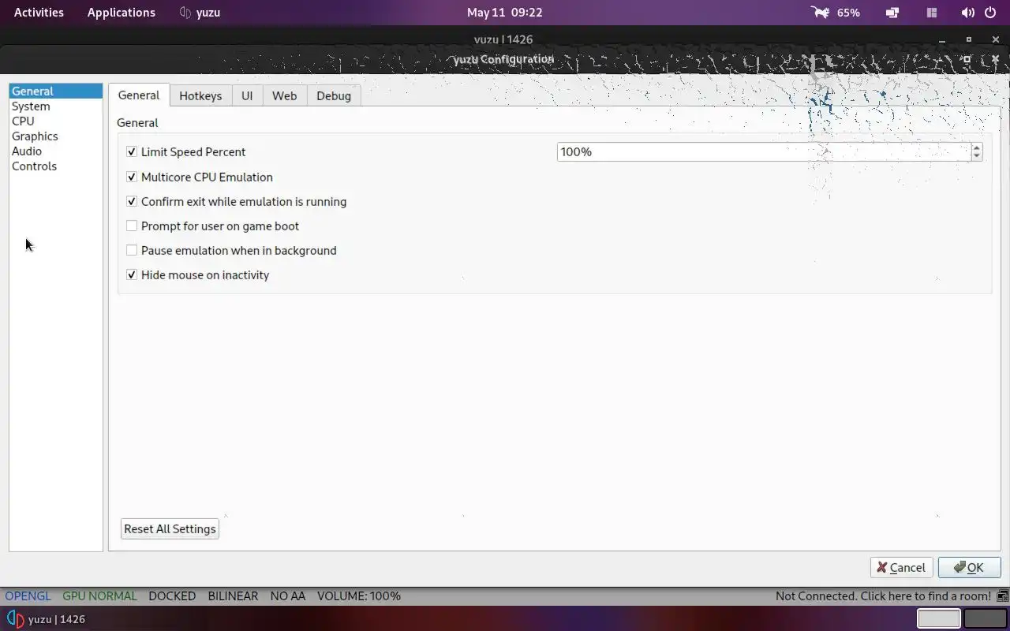Open the Debug tab
1010x631 pixels.
tap(334, 95)
